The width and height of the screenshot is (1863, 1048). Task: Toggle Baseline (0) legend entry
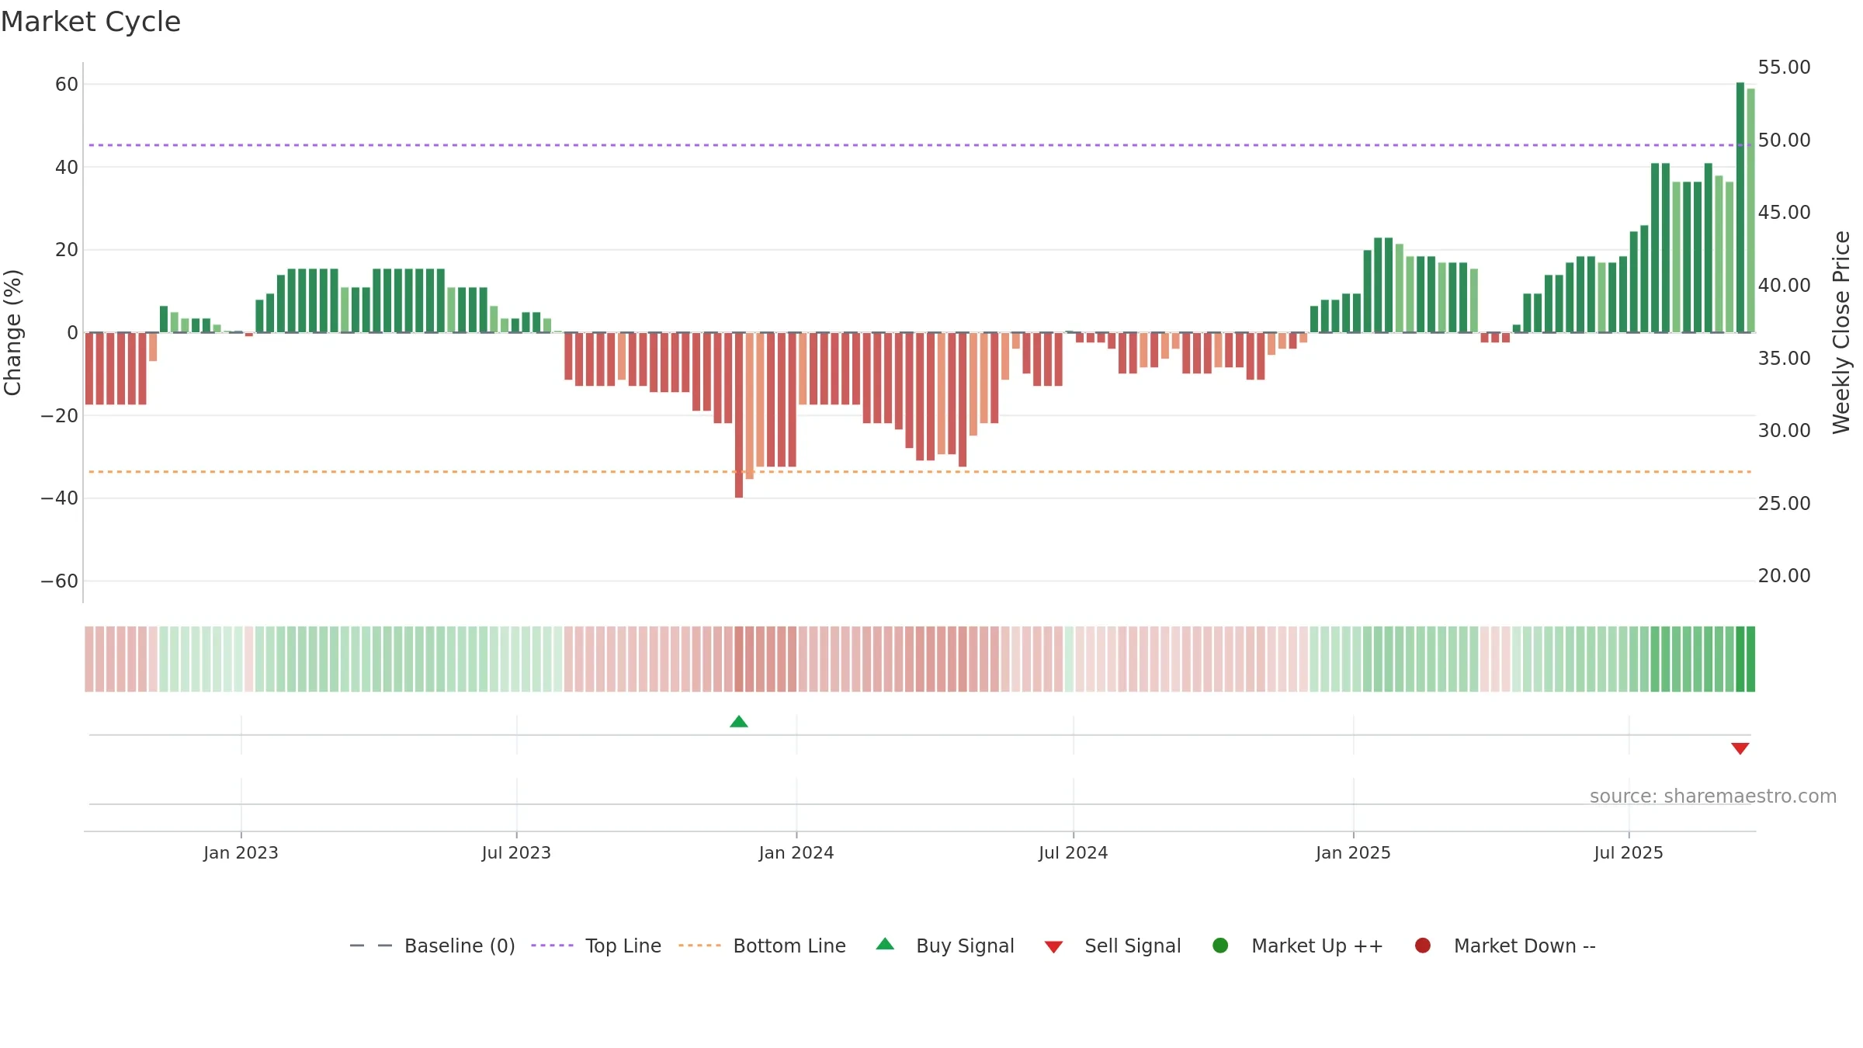click(x=432, y=946)
